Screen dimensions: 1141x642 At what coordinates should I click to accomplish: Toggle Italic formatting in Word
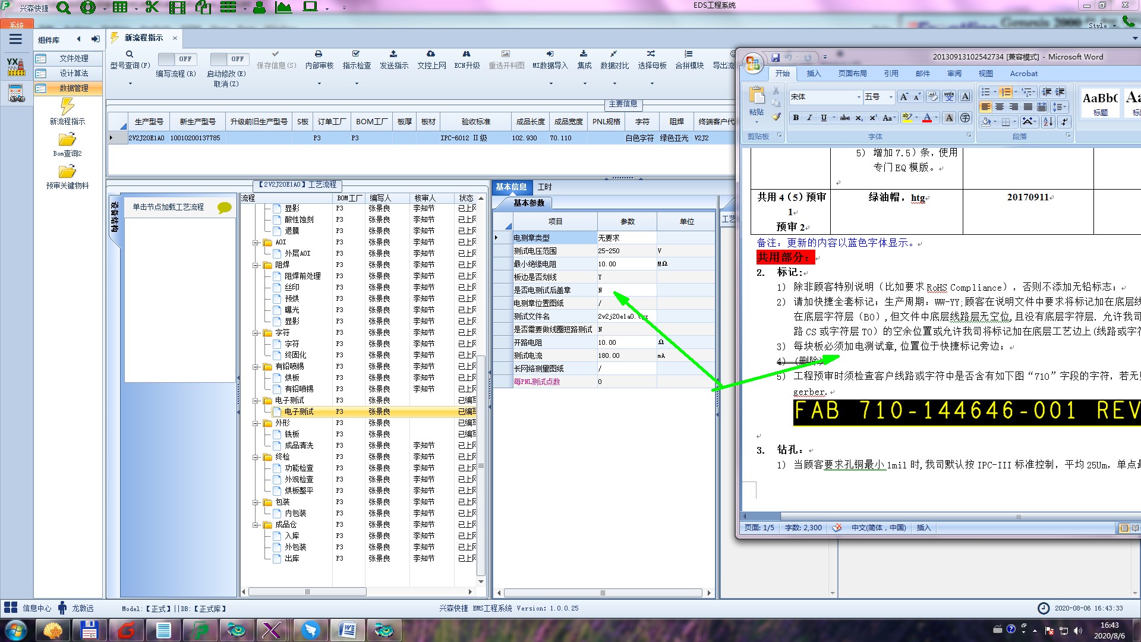[x=809, y=118]
